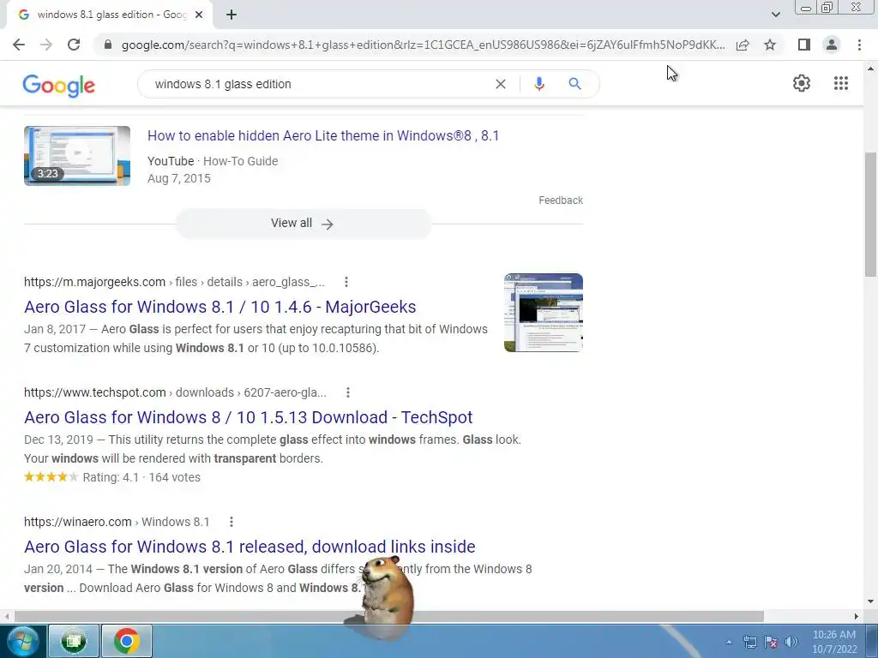Click the vertical scrollbar up arrow
The height and width of the screenshot is (658, 878).
coord(870,69)
